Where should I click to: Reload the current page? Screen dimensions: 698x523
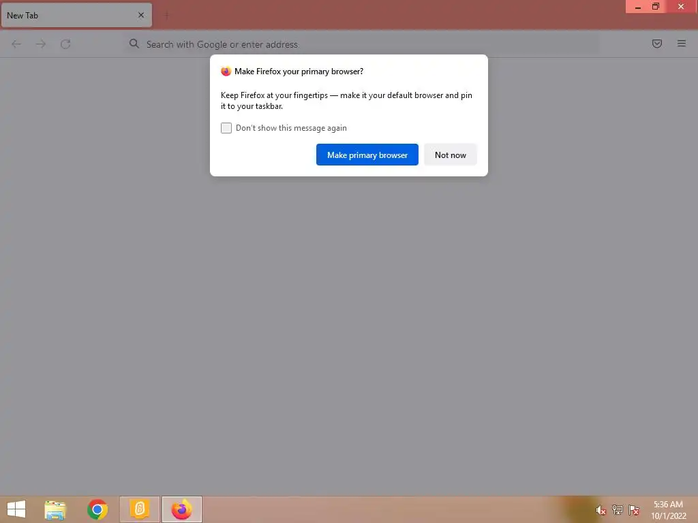(65, 44)
